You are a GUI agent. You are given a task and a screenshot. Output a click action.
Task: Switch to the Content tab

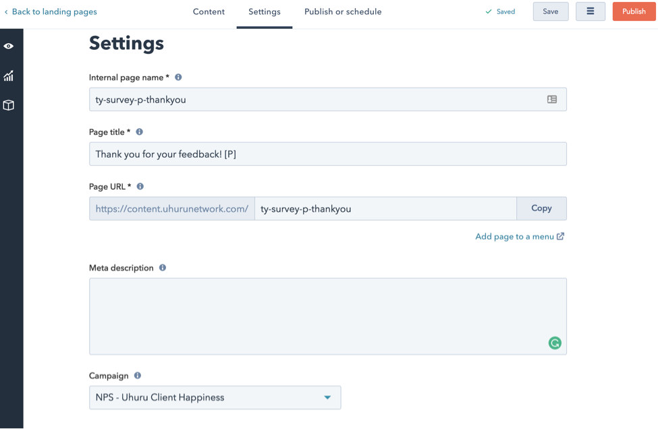209,11
